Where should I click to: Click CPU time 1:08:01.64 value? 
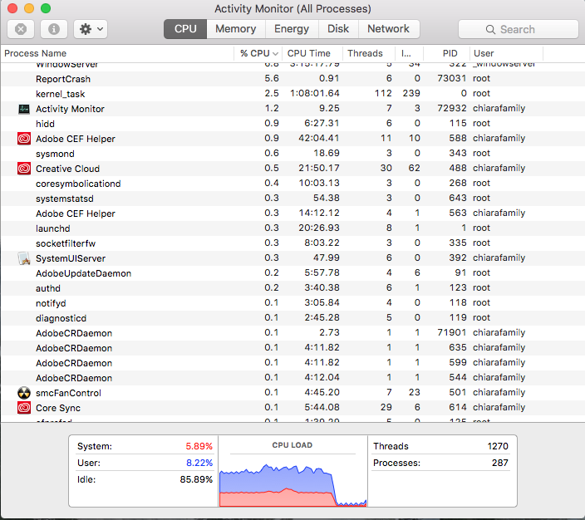314,93
